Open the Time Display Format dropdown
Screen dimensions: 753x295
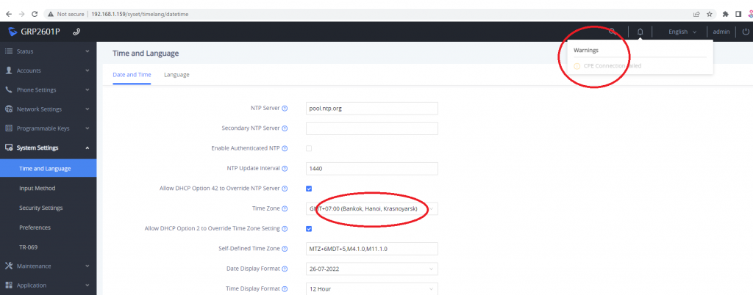pyautogui.click(x=371, y=289)
